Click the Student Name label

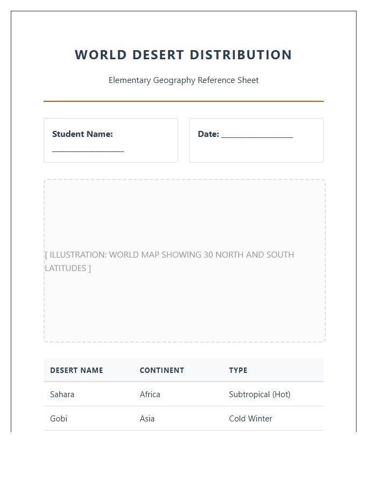tap(82, 134)
